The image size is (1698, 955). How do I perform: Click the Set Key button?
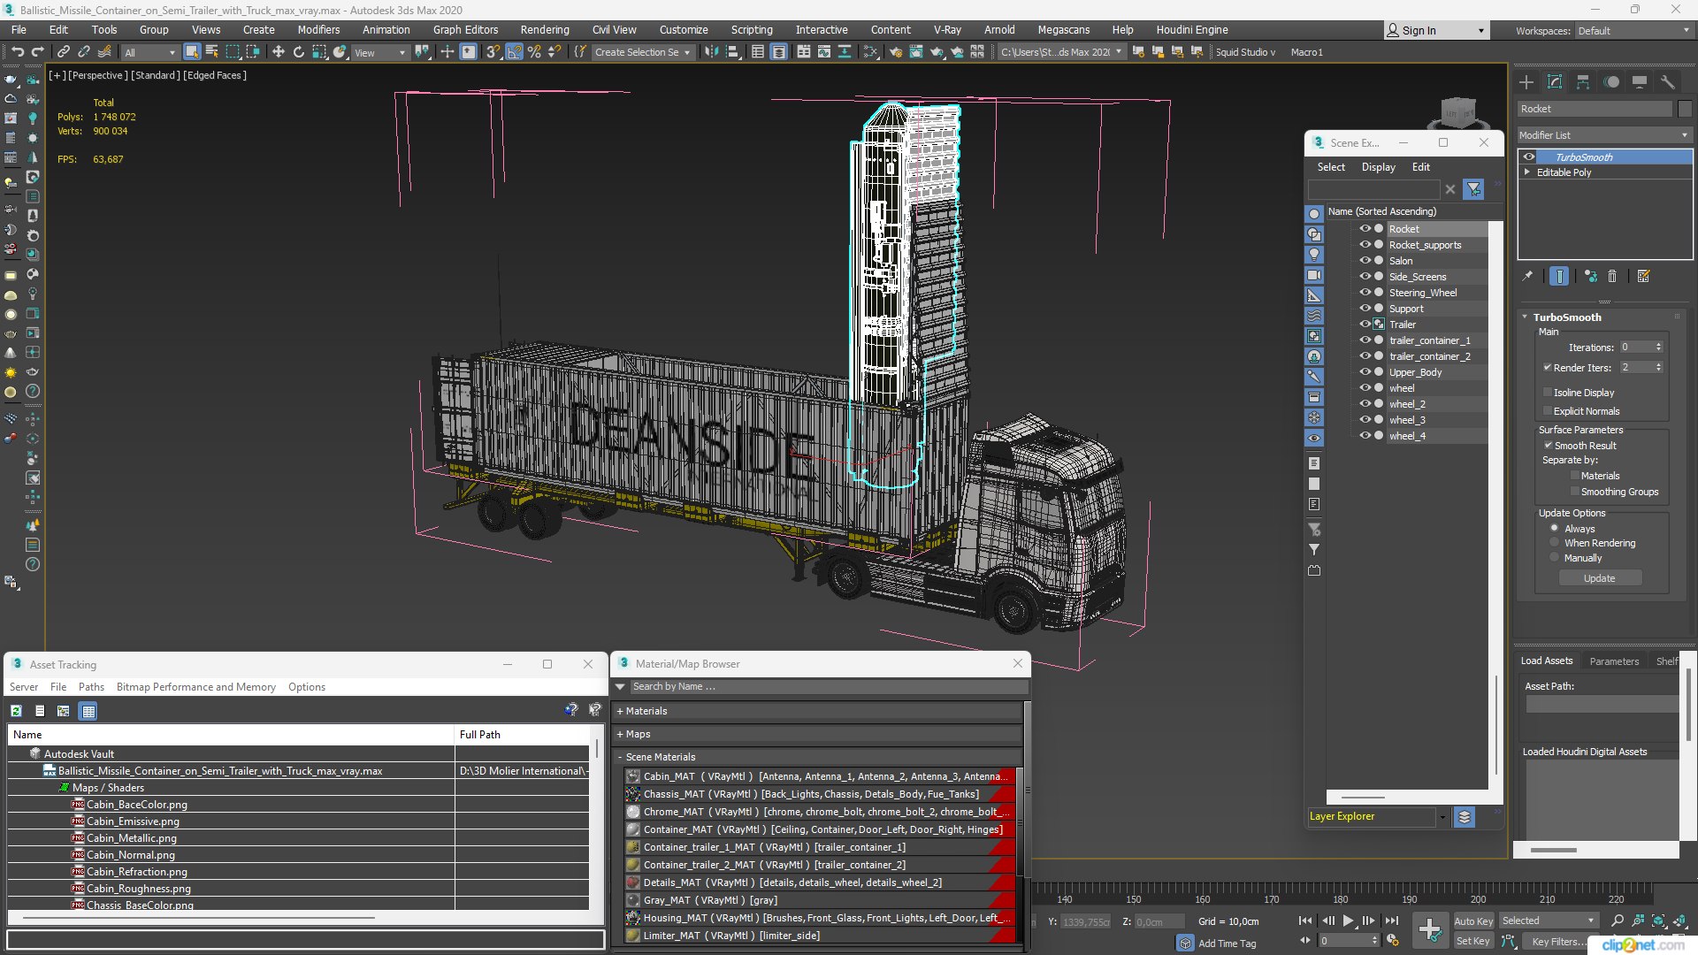(1473, 942)
